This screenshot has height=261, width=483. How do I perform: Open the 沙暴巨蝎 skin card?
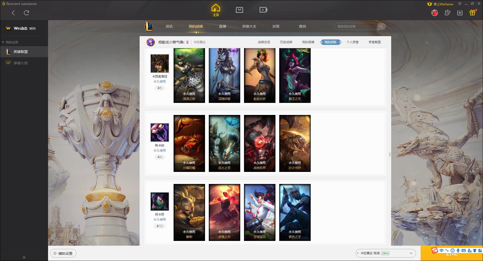(x=189, y=144)
